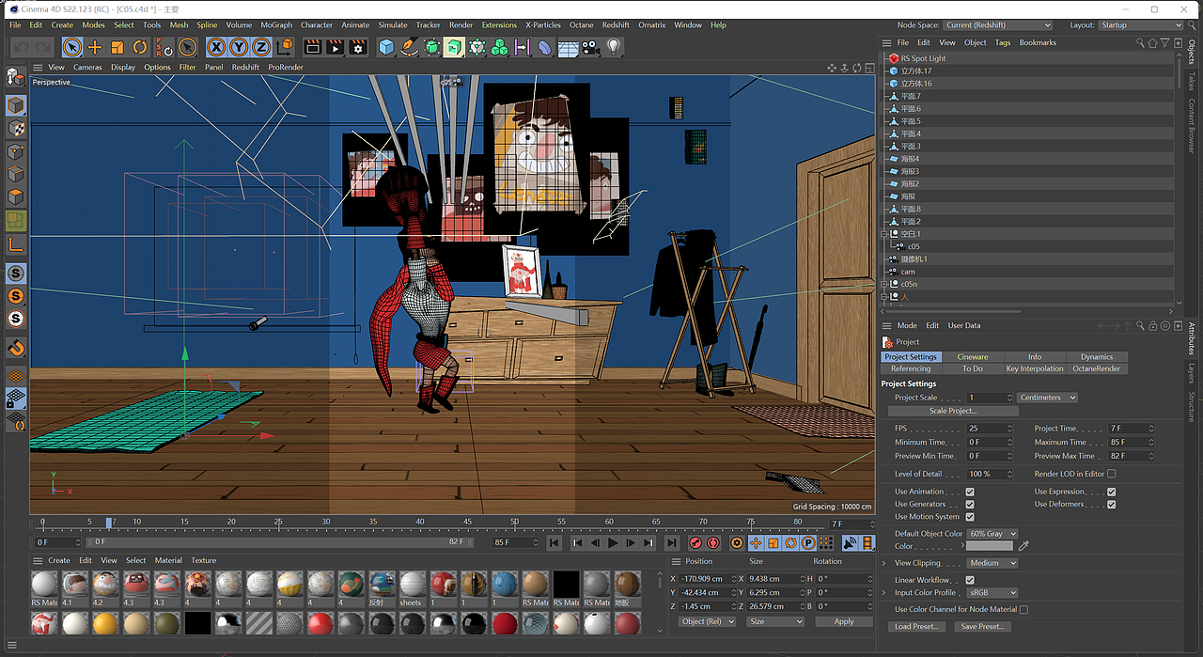Viewport: 1203px width, 657px height.
Task: Open the Simulate menu
Action: point(393,25)
